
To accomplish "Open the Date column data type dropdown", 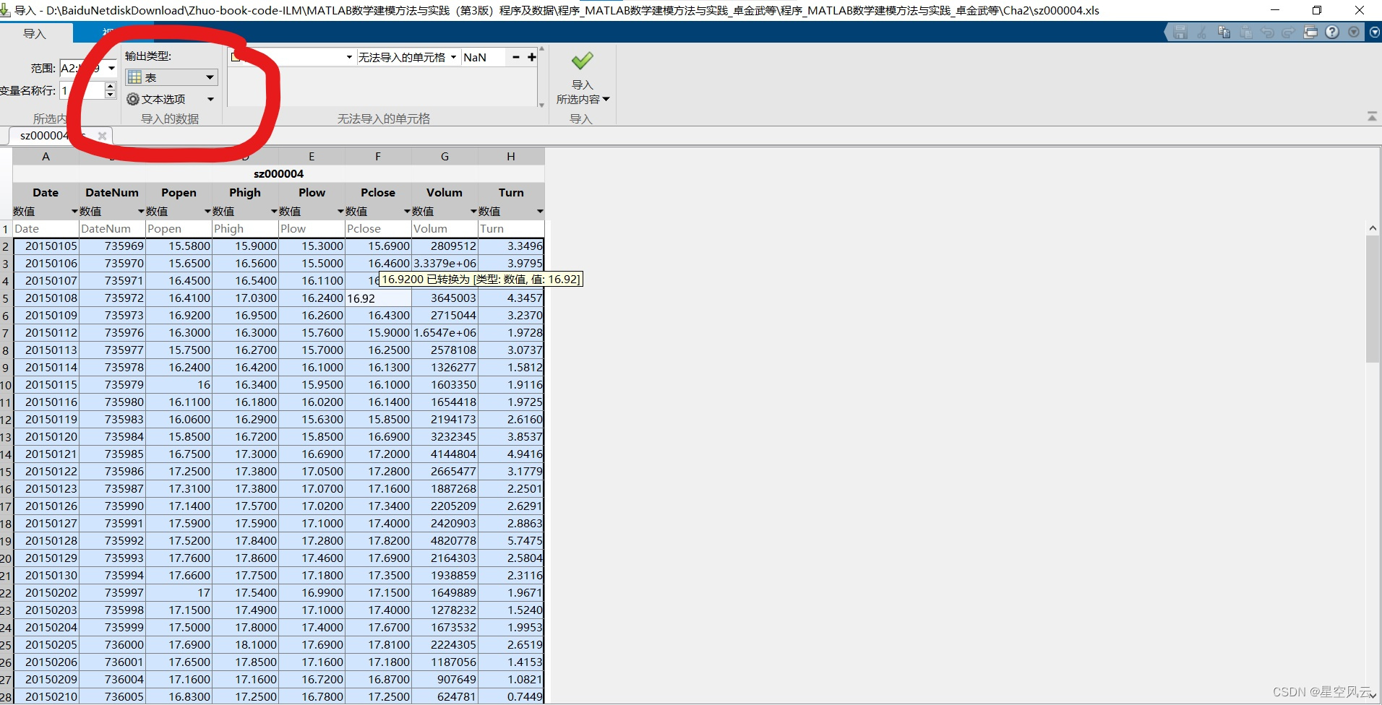I will pos(74,212).
